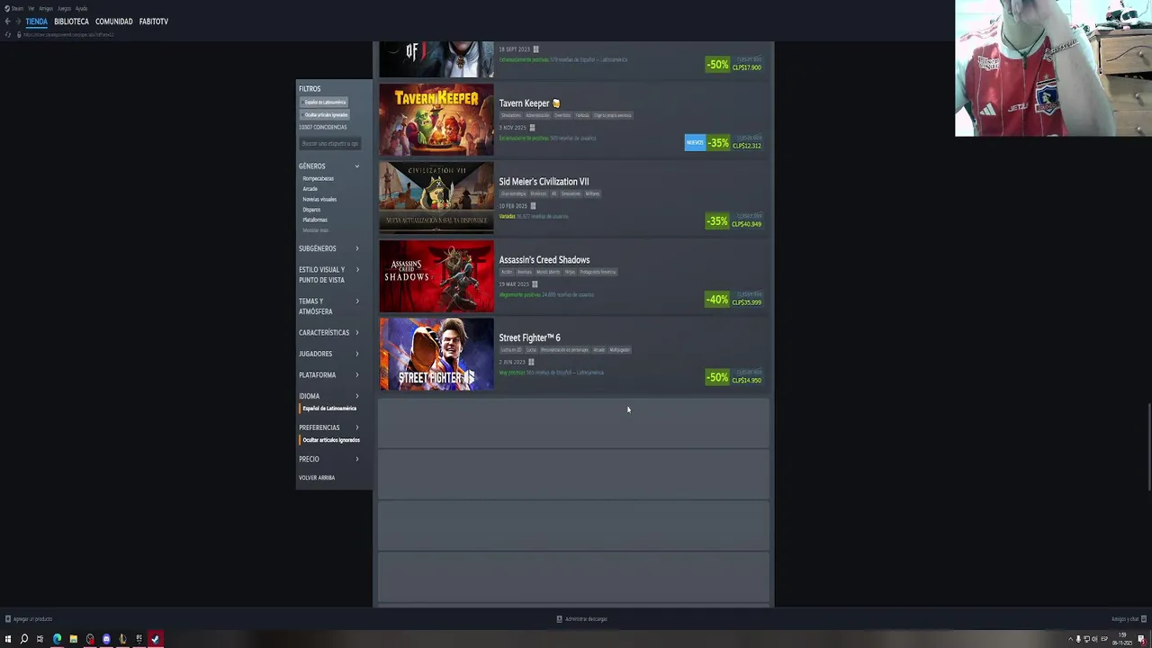The height and width of the screenshot is (648, 1152).
Task: Open the Ayuda menu
Action: [81, 8]
